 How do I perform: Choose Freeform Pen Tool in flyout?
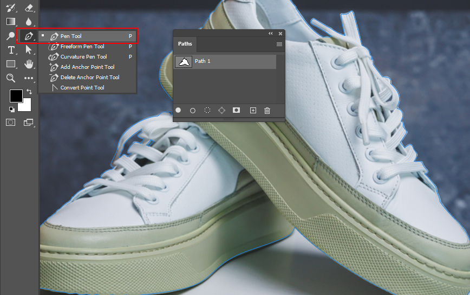[x=82, y=47]
